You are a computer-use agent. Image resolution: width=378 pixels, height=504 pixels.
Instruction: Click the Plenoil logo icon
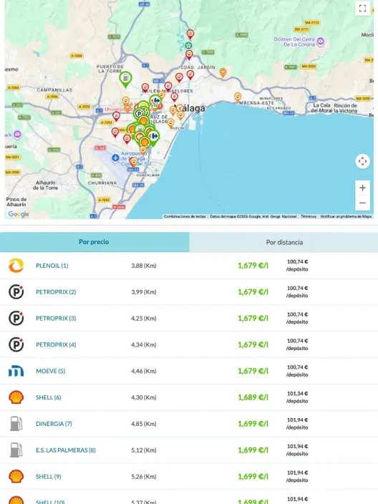(16, 266)
